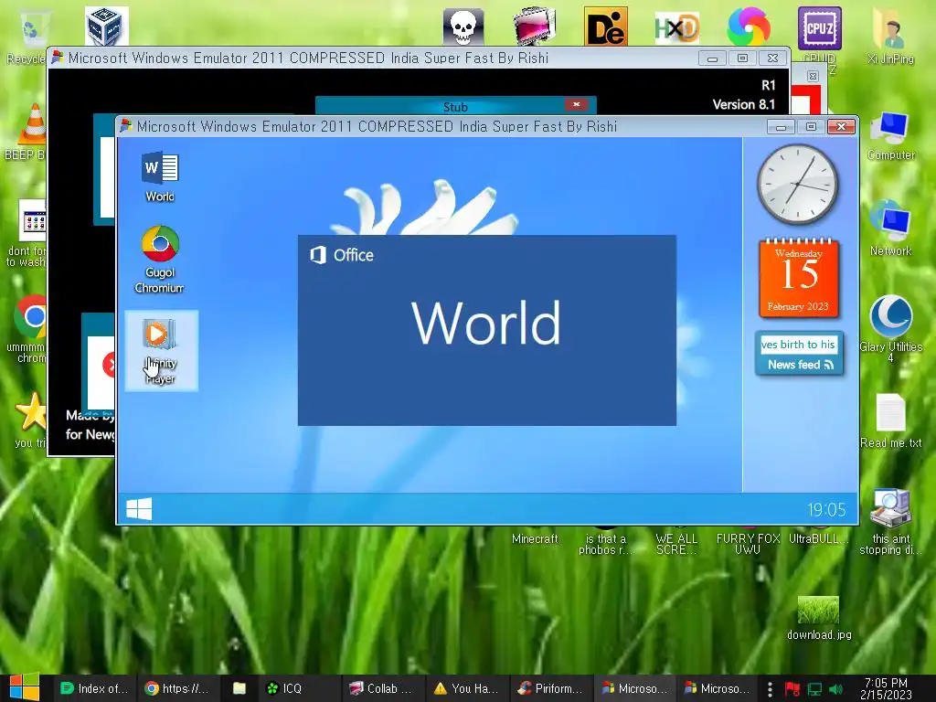Open the Minecraft desktop shortcut label
Viewport: 936px width, 702px height.
[x=534, y=538]
